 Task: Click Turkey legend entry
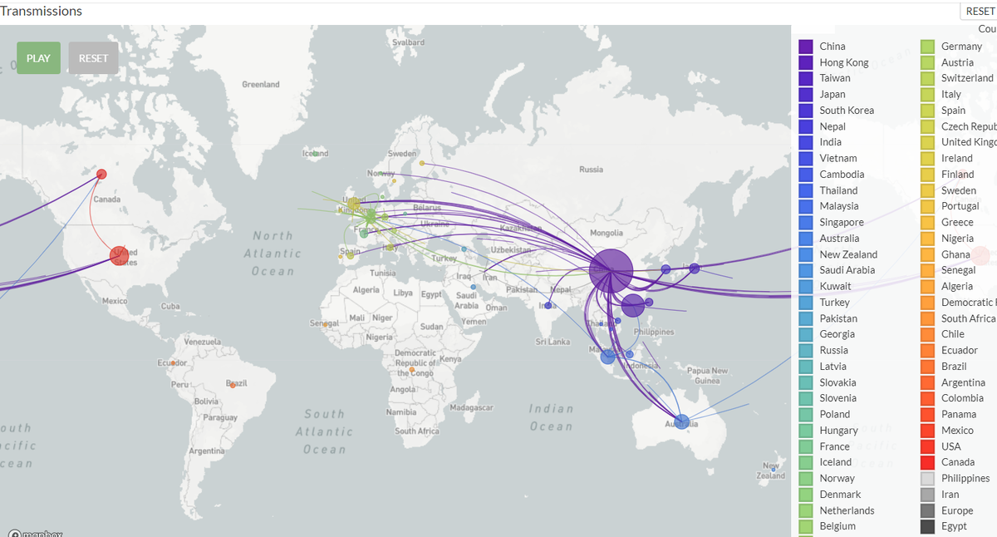point(834,303)
